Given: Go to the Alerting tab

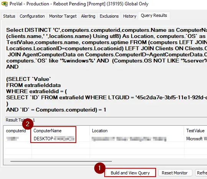Looking at the screenshot, I should click(x=88, y=16).
